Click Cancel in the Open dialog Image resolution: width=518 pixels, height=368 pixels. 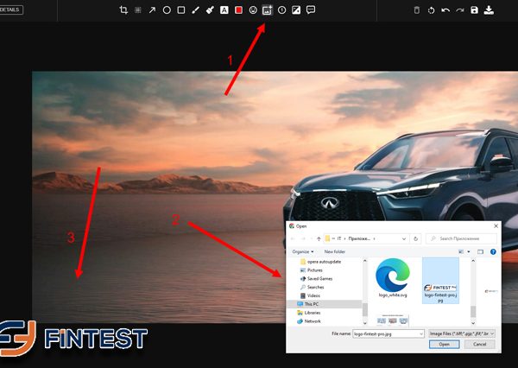(x=479, y=344)
